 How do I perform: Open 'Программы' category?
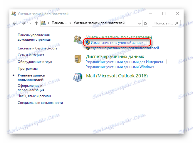coord(28,69)
